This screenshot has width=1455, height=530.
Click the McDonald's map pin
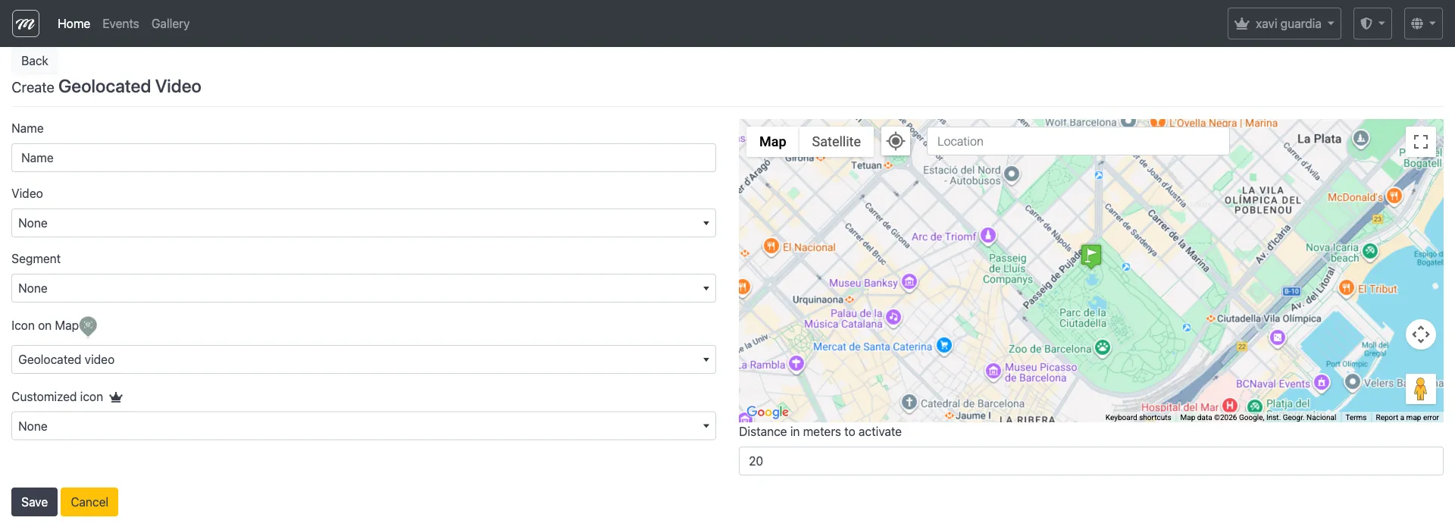click(1394, 196)
